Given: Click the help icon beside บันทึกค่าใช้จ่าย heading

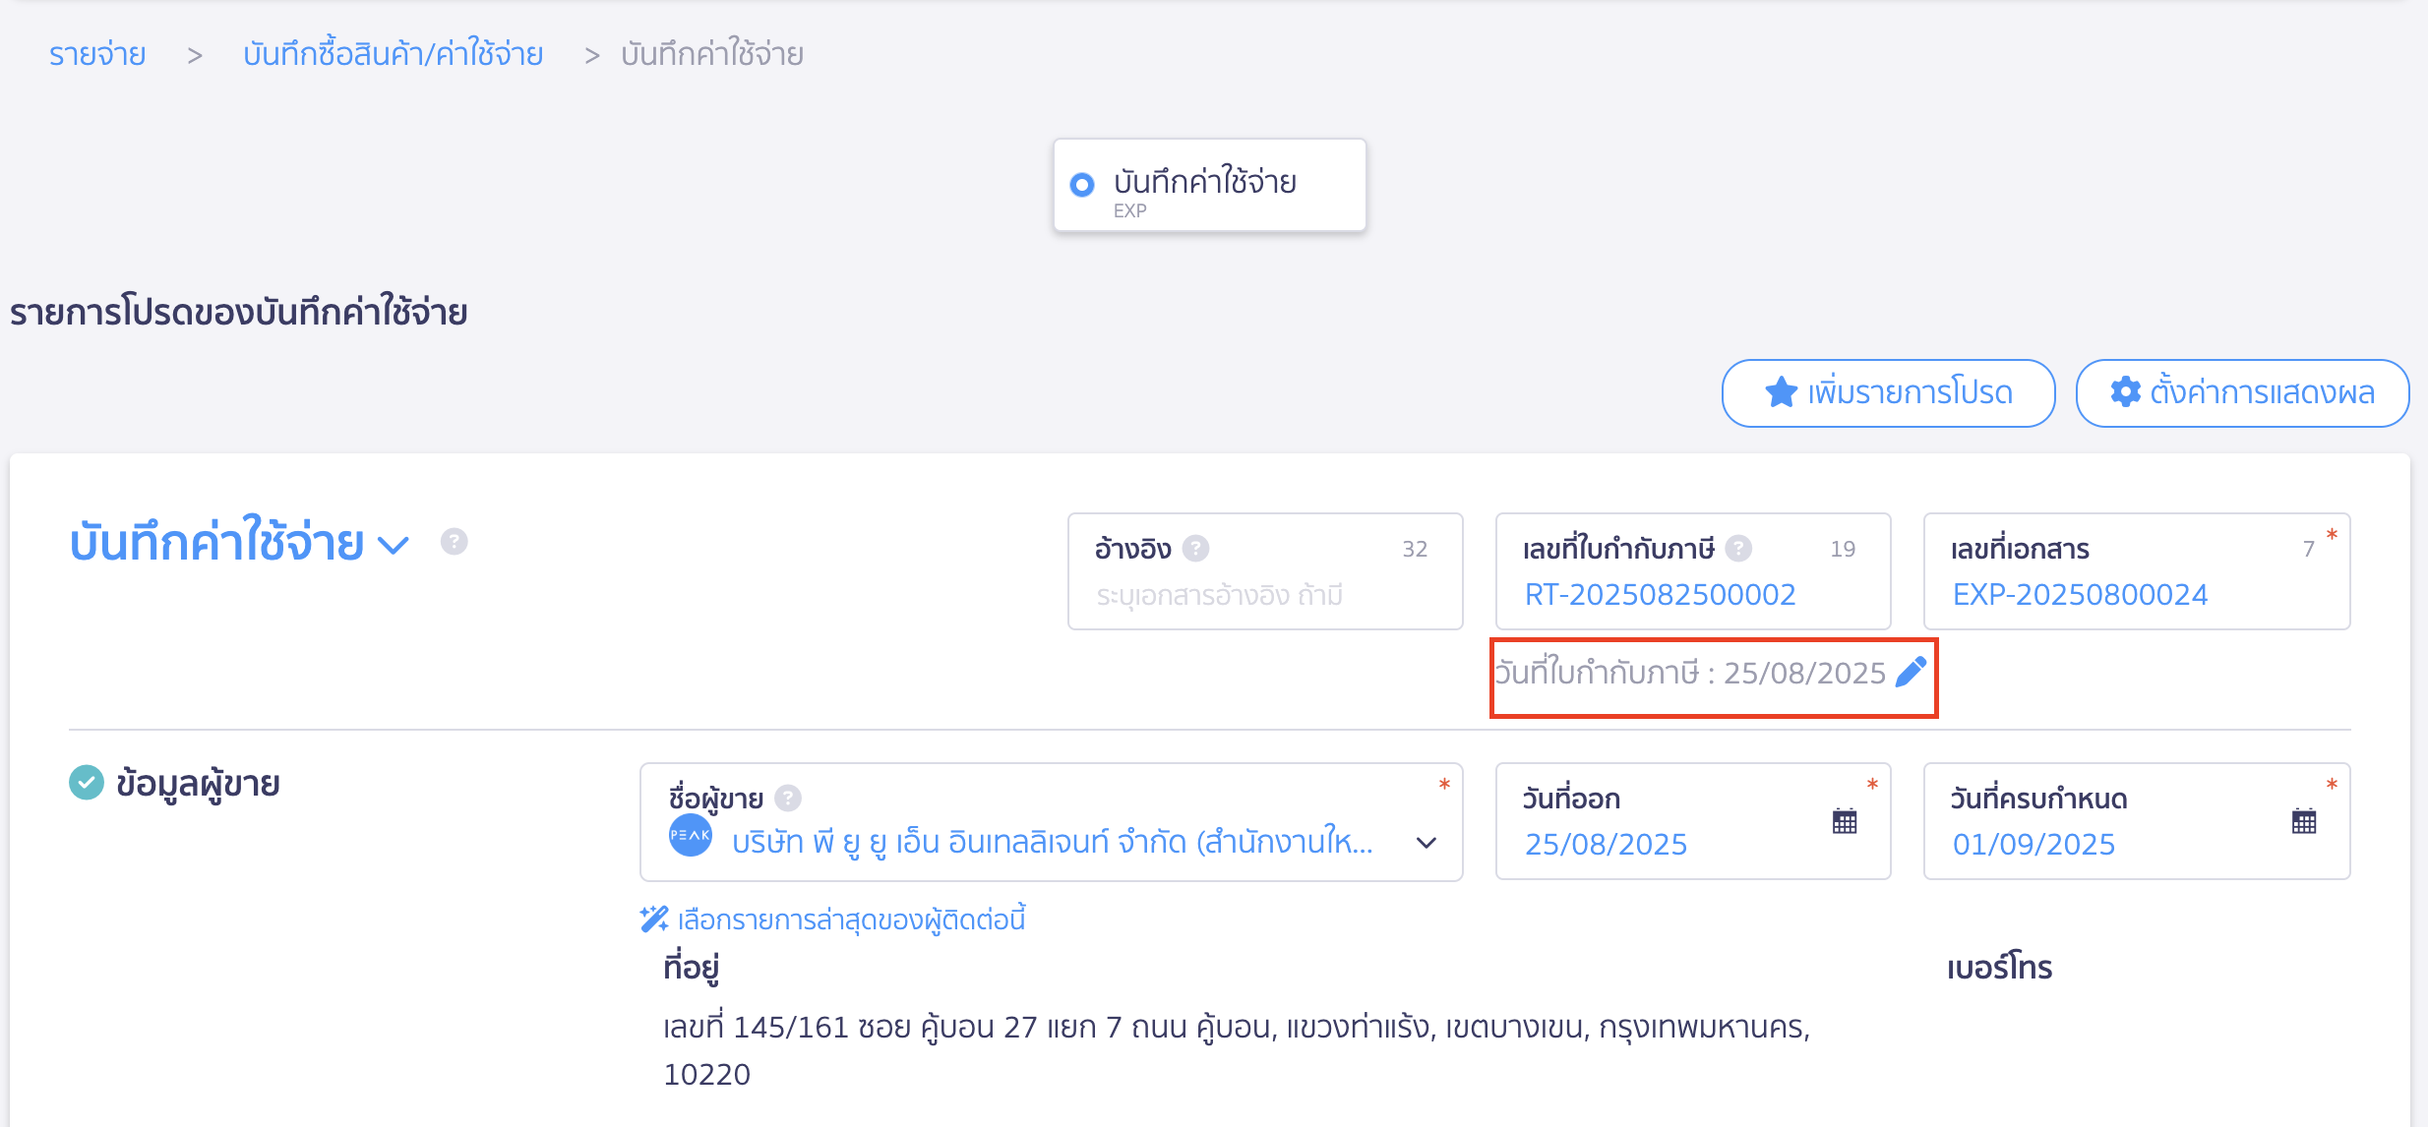Looking at the screenshot, I should tap(454, 542).
